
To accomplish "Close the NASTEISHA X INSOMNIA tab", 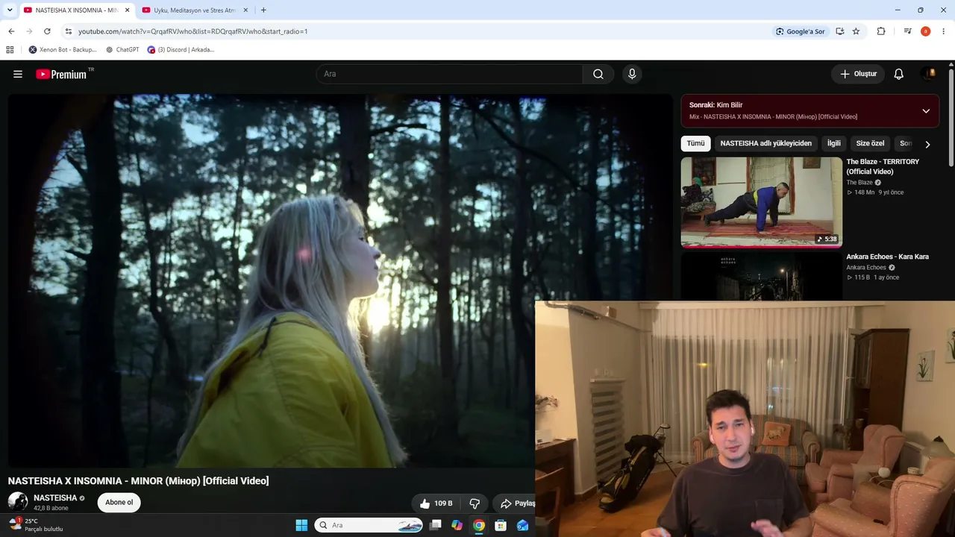I will tap(127, 10).
